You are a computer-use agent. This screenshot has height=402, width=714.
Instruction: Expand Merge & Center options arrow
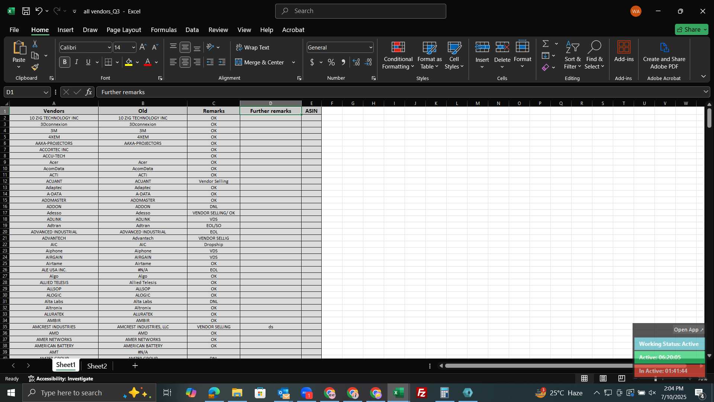point(293,62)
